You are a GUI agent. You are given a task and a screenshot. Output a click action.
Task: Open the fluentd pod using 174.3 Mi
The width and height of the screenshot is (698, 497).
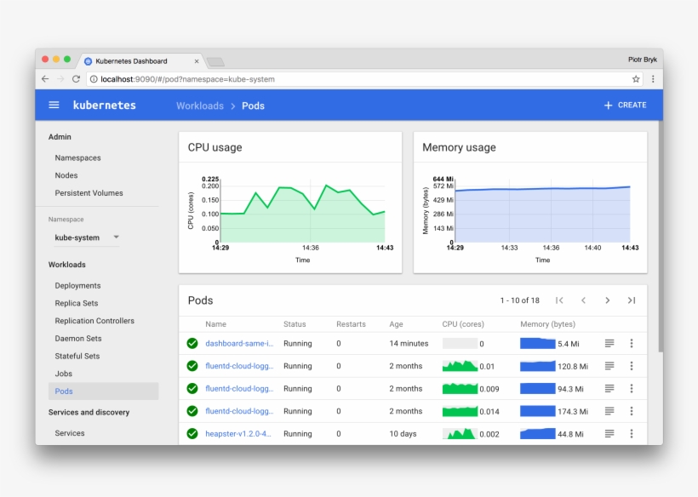[x=239, y=411]
